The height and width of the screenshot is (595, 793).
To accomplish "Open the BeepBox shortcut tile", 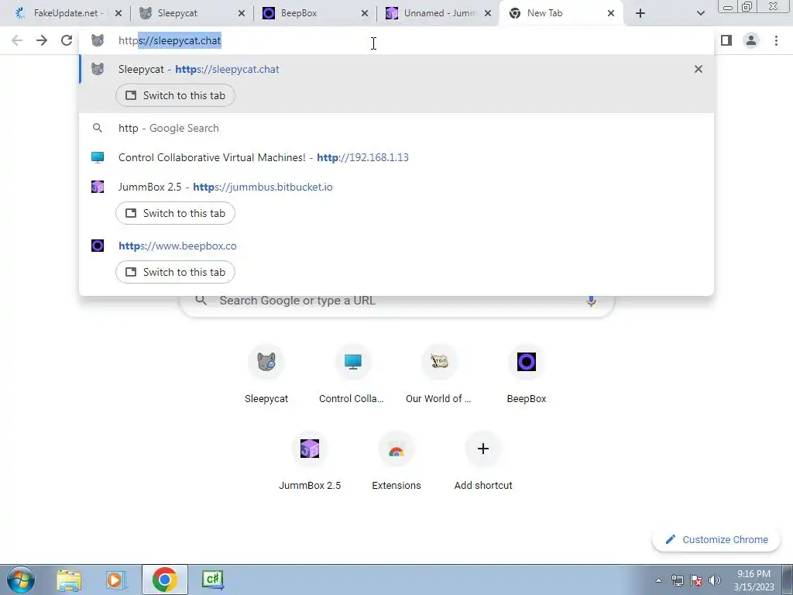I will [526, 374].
